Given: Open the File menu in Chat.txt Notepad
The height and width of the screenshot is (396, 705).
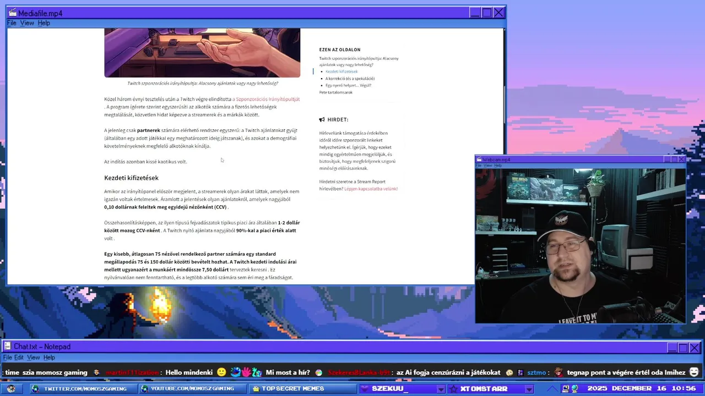Looking at the screenshot, I should [7, 358].
